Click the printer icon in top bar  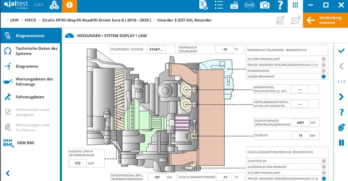[249, 5]
